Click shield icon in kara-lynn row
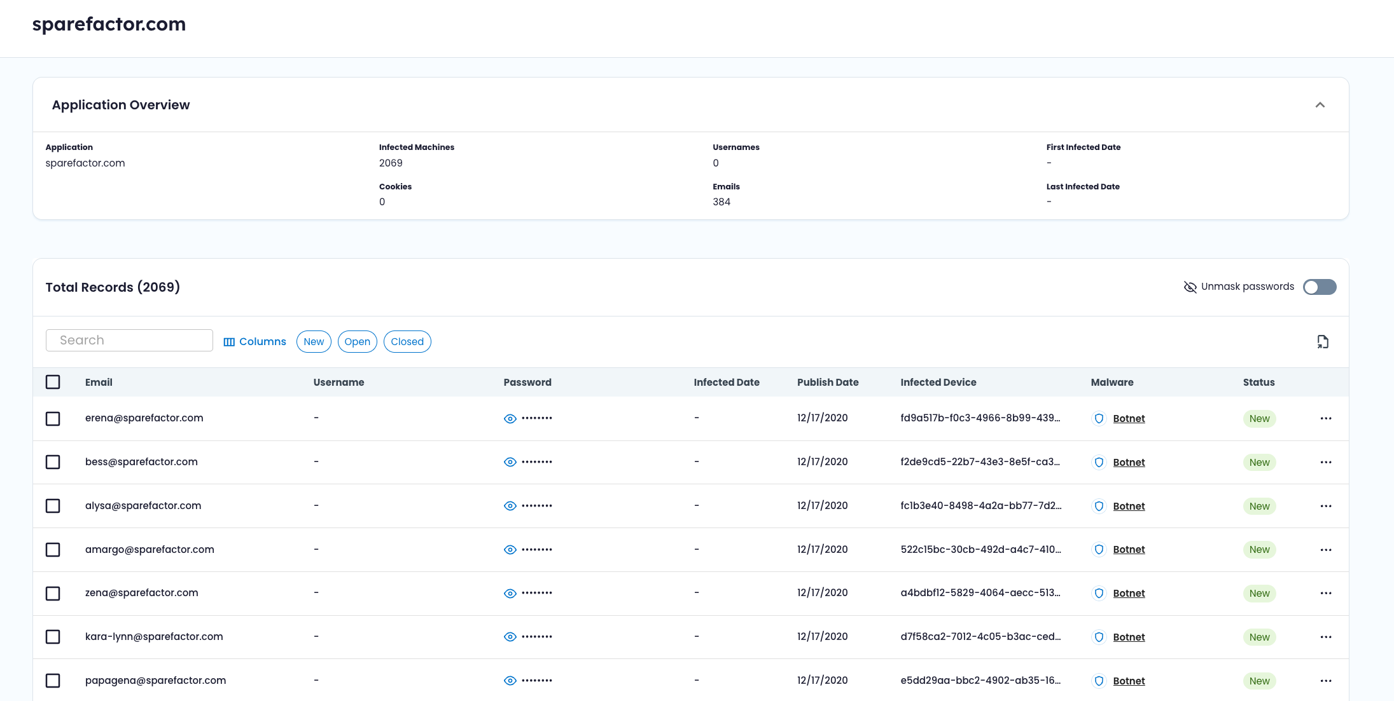 tap(1099, 637)
